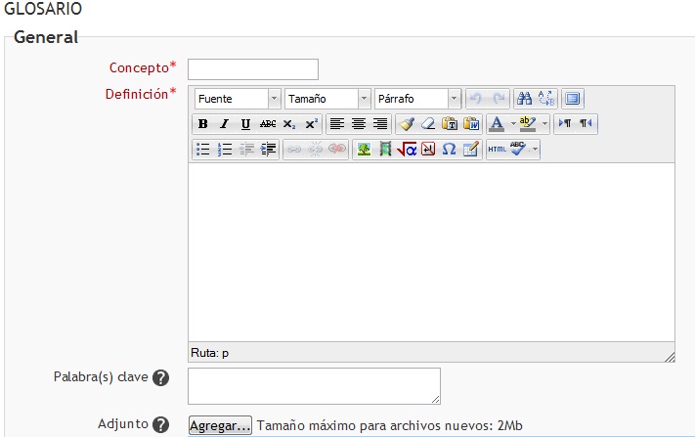This screenshot has height=437, width=695.
Task: Open the HTML source editor
Action: tap(497, 150)
